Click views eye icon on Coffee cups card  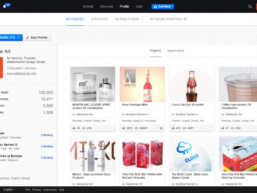(x=233, y=128)
